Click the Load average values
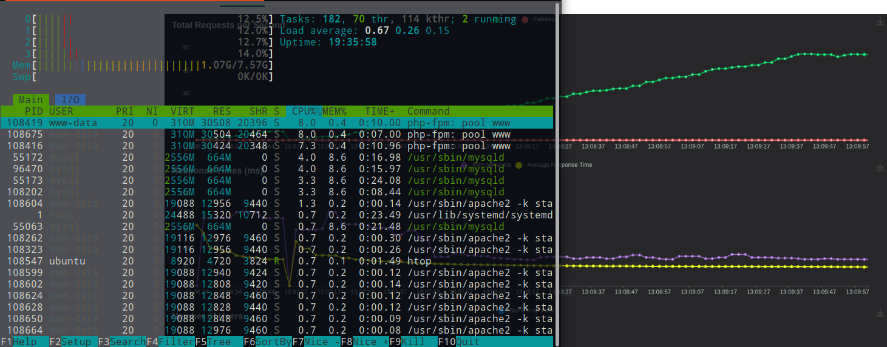Viewport: 887px width, 347px height. pos(407,31)
